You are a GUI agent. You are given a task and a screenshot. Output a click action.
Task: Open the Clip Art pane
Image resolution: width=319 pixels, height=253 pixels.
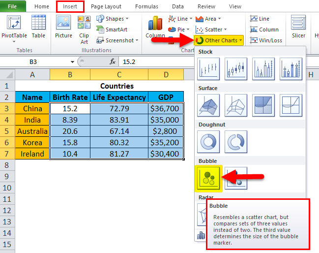(x=84, y=30)
